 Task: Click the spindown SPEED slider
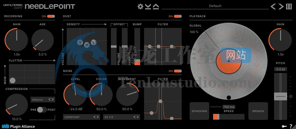coord(229,117)
